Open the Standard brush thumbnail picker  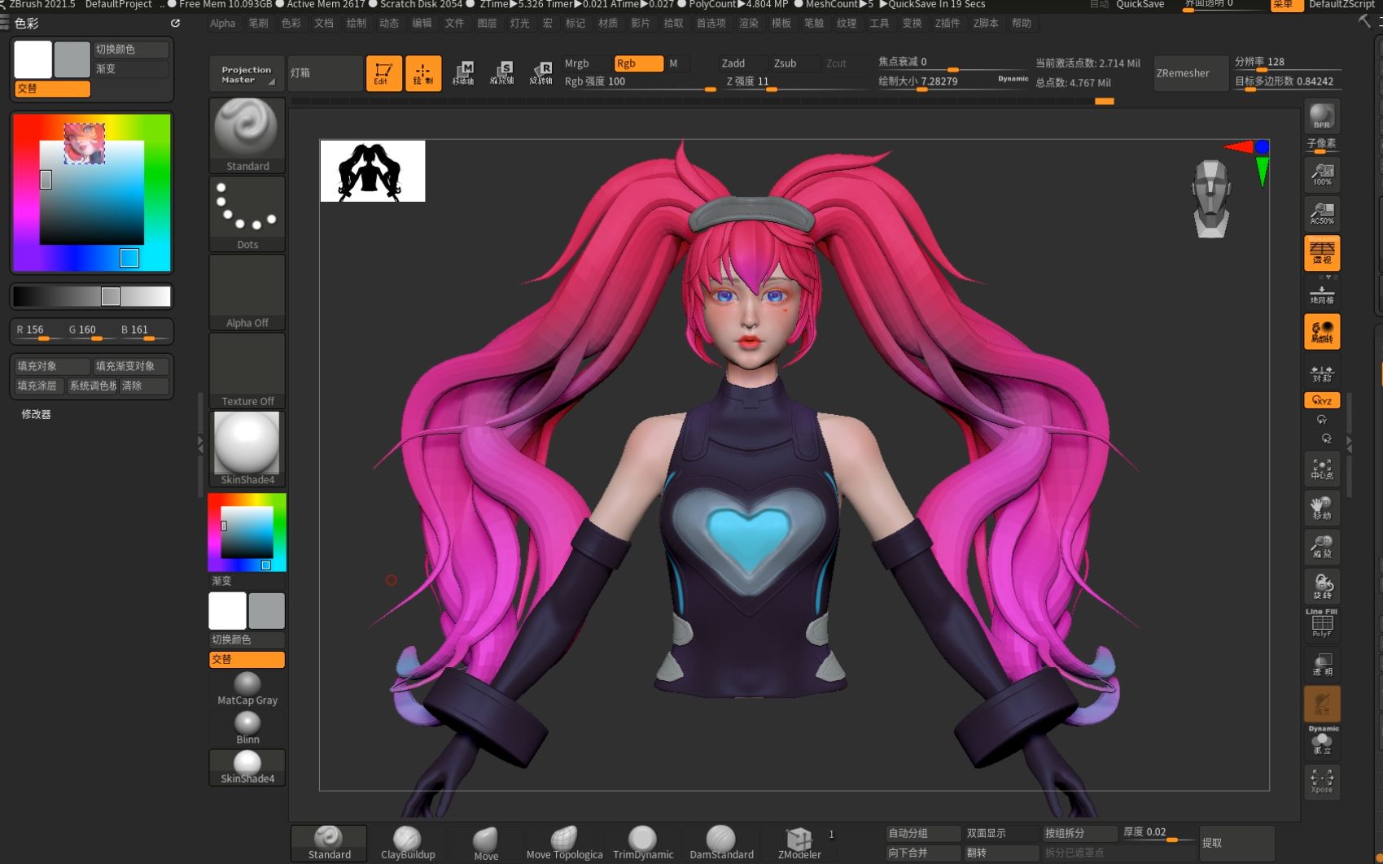pyautogui.click(x=247, y=135)
